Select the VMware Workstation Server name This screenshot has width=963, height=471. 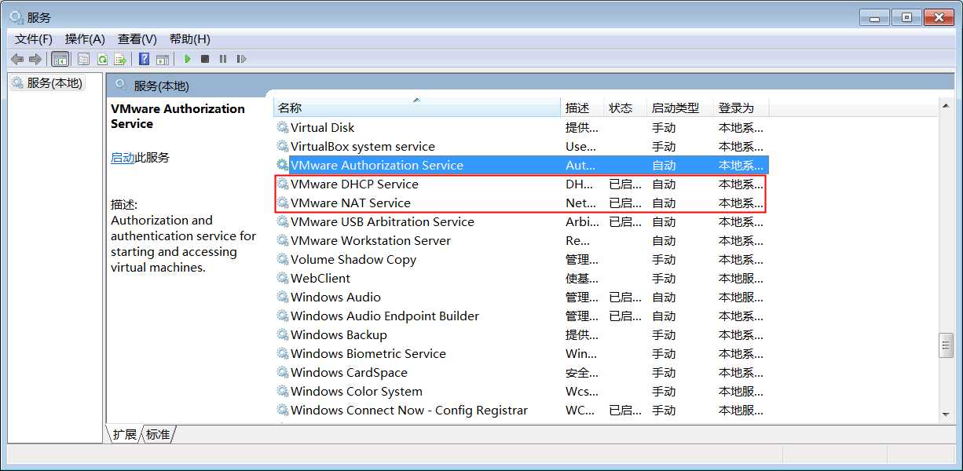371,240
